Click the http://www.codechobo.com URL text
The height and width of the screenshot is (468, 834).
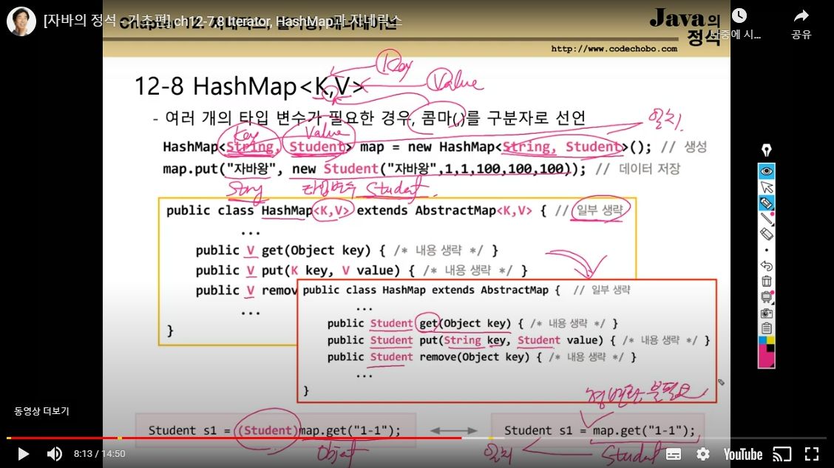614,49
